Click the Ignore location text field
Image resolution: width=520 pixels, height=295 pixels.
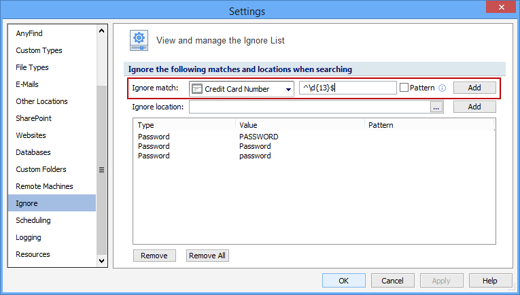(x=309, y=107)
